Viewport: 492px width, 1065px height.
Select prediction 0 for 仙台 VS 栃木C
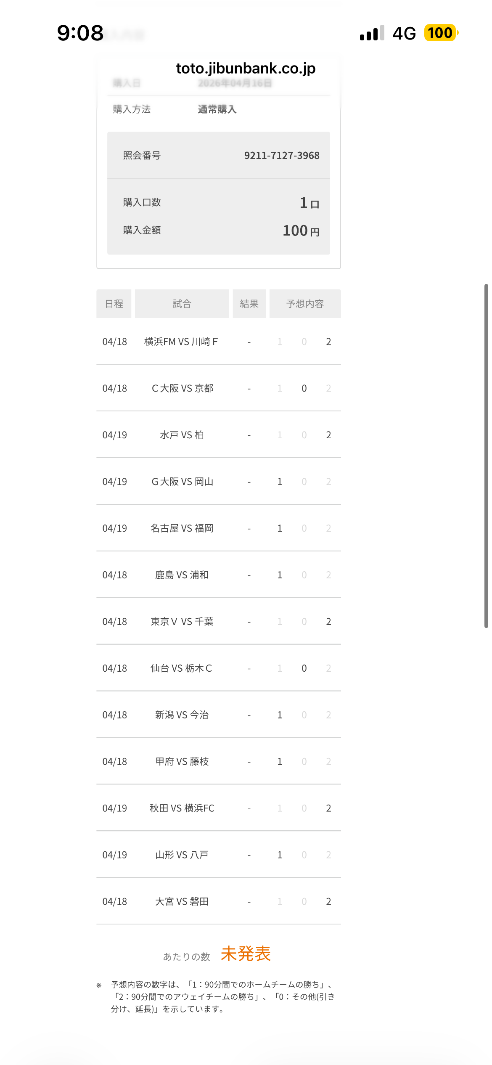[x=304, y=668]
